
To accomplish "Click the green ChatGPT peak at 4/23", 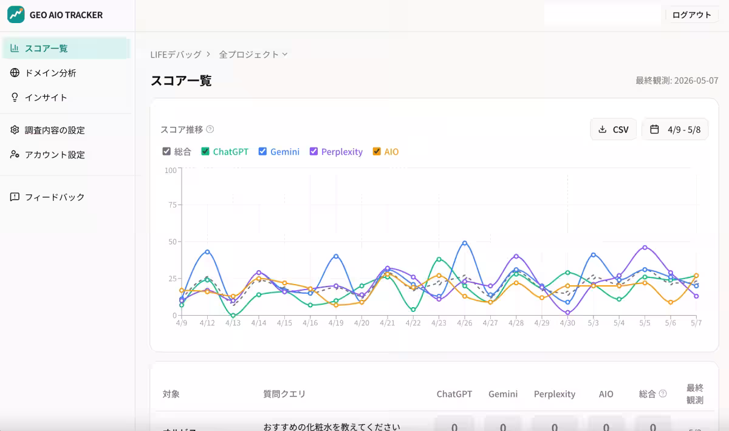I will tap(439, 259).
